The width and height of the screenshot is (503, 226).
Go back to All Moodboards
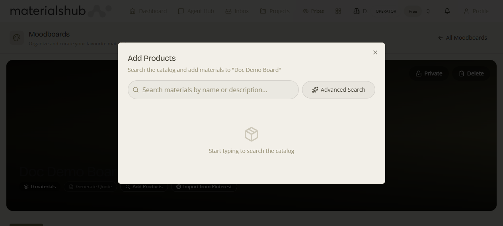[x=462, y=38]
